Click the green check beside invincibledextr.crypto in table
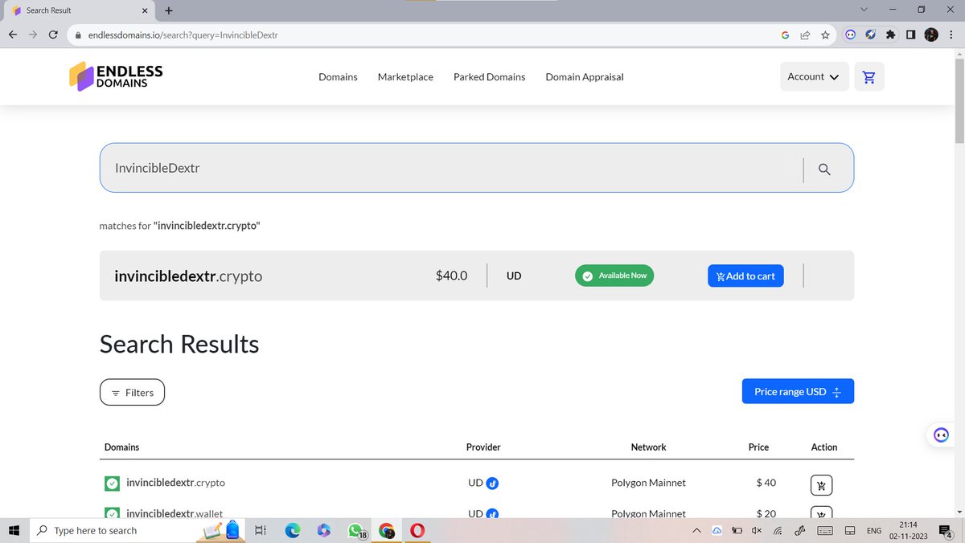 113,484
